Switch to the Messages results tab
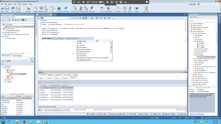Screen dimensions: 221x124 50,75
